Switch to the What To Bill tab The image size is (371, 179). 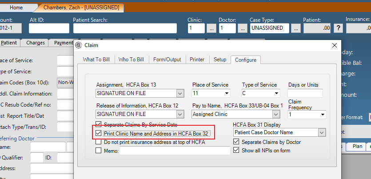point(97,60)
